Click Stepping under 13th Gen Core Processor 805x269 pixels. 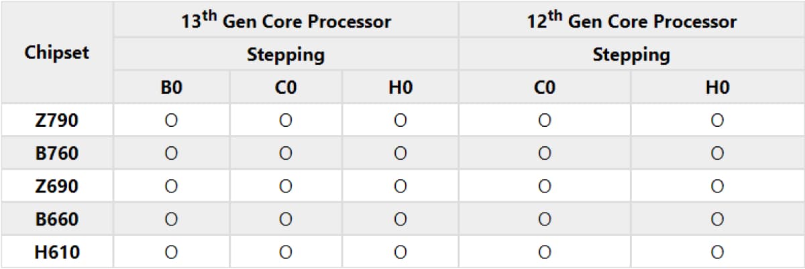click(x=286, y=54)
